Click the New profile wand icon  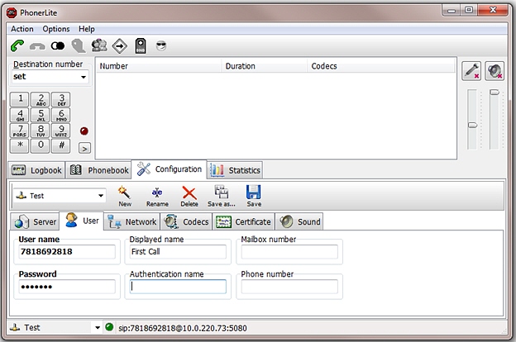click(125, 197)
